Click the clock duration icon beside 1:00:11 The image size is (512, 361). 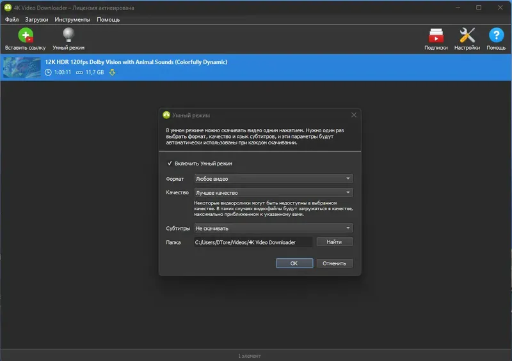[x=48, y=72]
